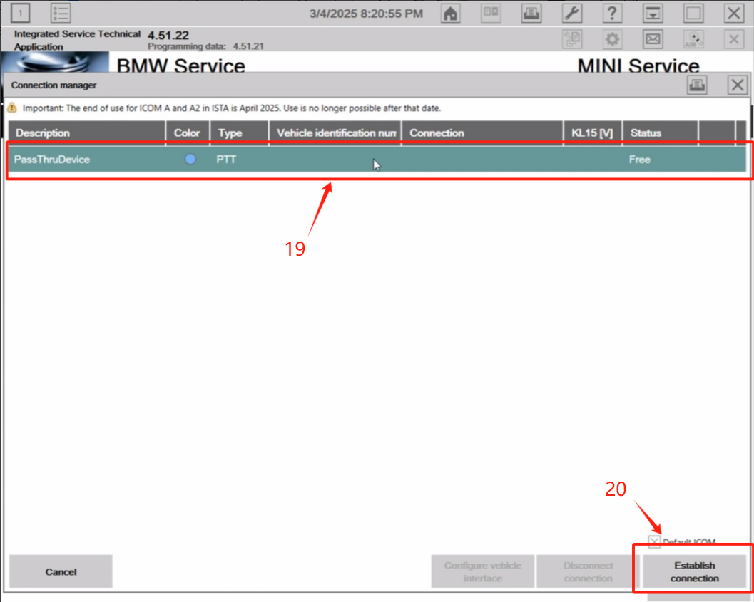Open the envelope feedback icon
Viewport: 754px width, 602px height.
(653, 39)
